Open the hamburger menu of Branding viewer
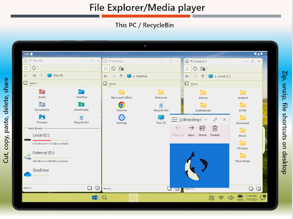The height and width of the screenshot is (219, 293). click(x=175, y=120)
